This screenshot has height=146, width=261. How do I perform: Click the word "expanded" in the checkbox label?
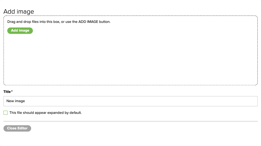pos(57,113)
